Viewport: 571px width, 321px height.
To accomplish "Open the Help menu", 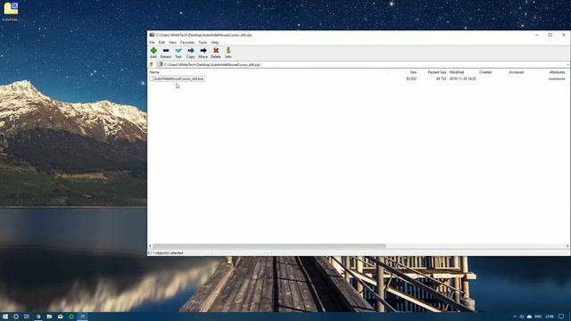I will (215, 43).
